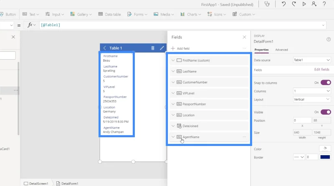
Task: Close the left tree view pane
Action: [13, 37]
